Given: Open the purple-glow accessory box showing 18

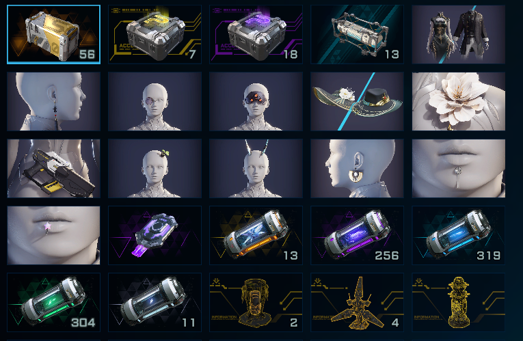Looking at the screenshot, I should tap(256, 34).
